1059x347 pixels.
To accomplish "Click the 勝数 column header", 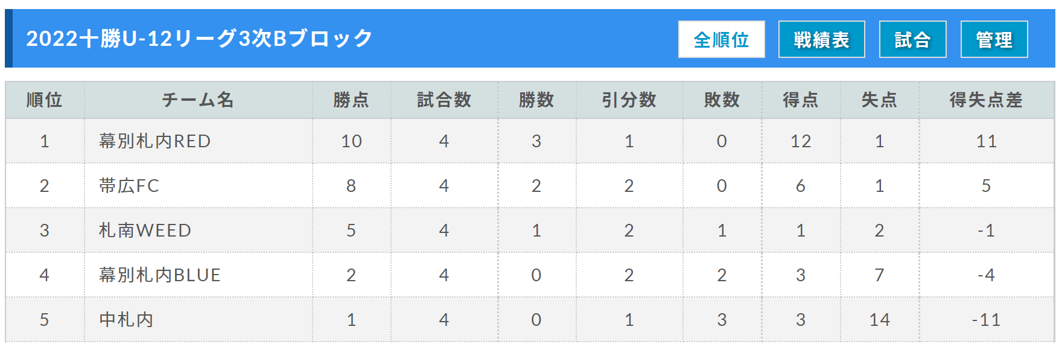I will click(x=536, y=100).
